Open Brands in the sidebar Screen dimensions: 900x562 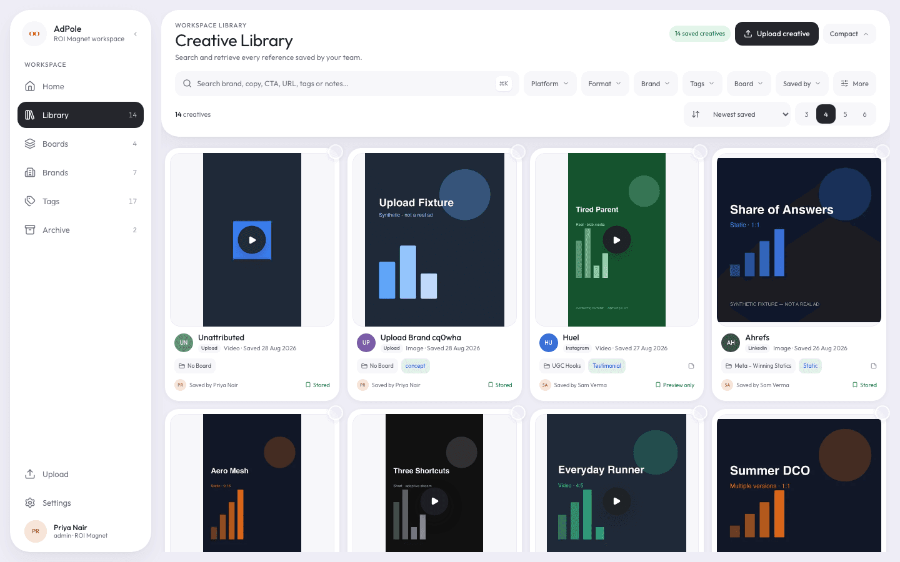(x=81, y=173)
